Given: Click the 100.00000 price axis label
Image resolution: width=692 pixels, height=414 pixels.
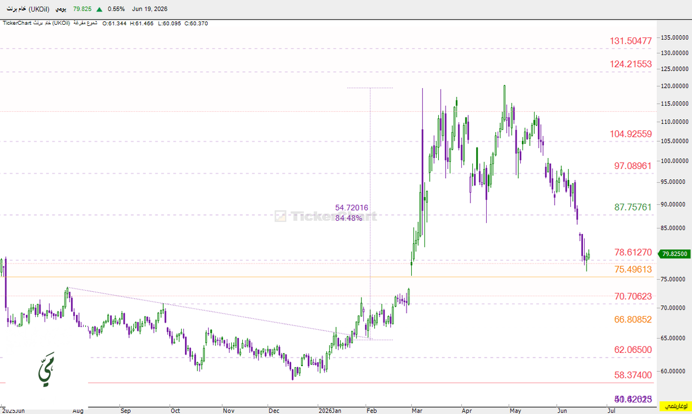Looking at the screenshot, I should 675,161.
